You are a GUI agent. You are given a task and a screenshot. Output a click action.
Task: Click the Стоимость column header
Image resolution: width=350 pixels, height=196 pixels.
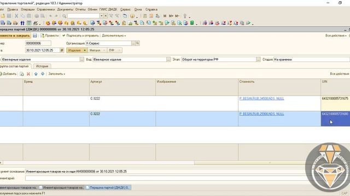click(279, 87)
